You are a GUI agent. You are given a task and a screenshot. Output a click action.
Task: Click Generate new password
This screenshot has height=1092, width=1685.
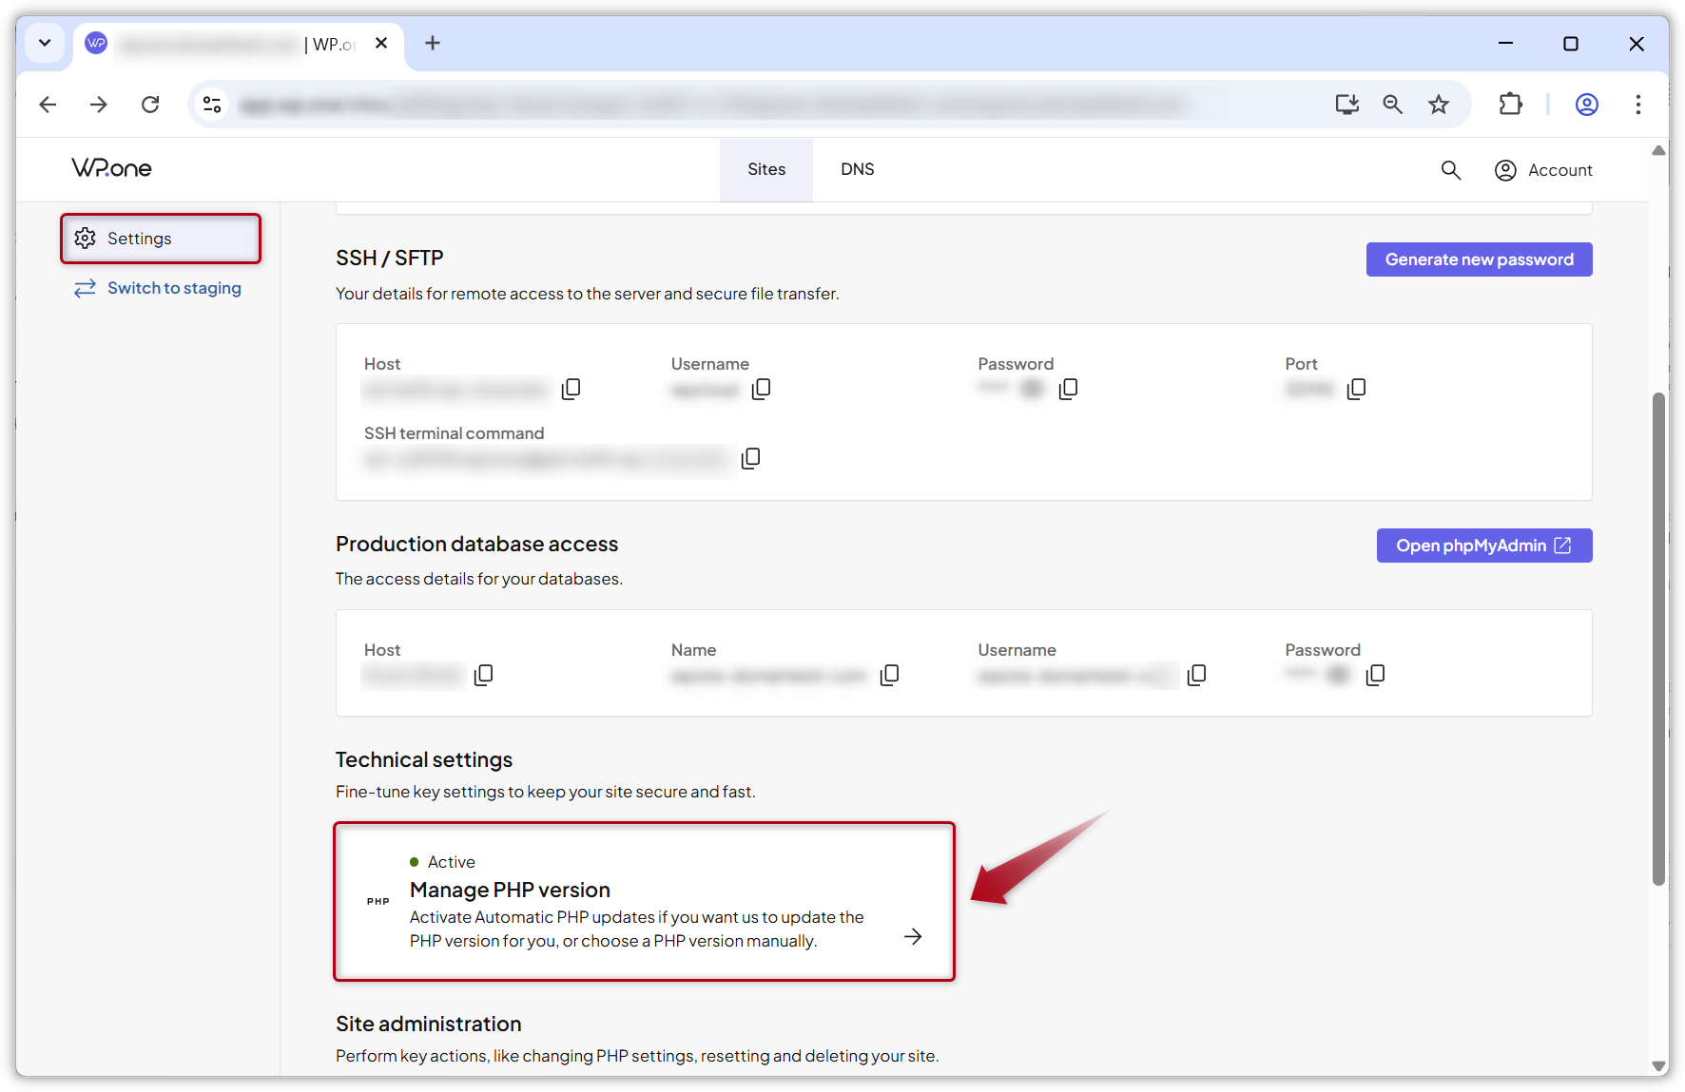coord(1479,259)
